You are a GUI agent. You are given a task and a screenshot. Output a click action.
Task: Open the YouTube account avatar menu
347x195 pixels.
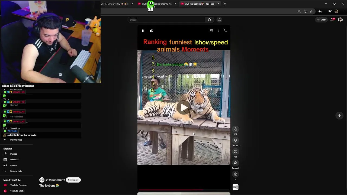click(340, 20)
